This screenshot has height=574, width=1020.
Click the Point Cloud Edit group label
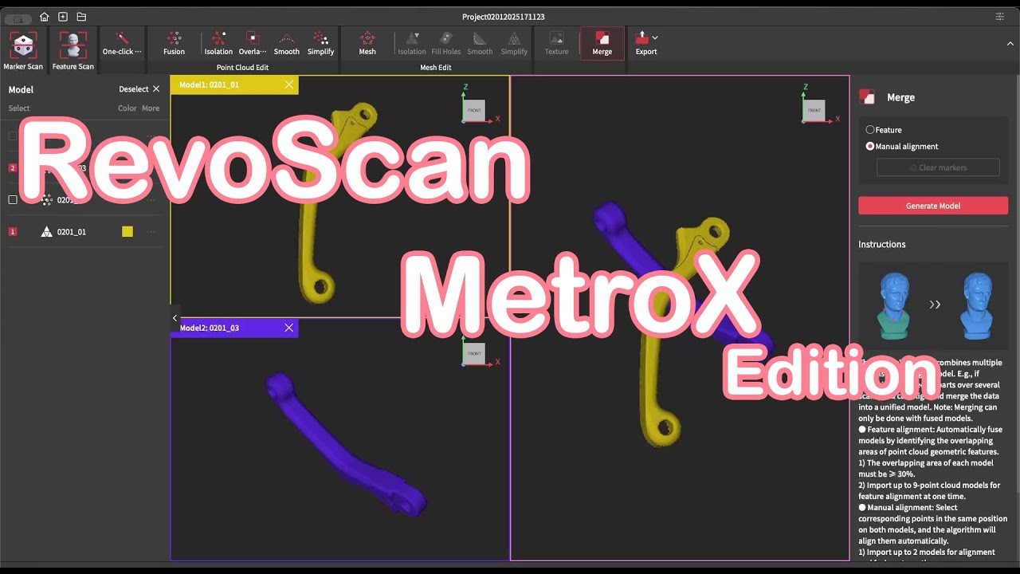click(x=242, y=68)
